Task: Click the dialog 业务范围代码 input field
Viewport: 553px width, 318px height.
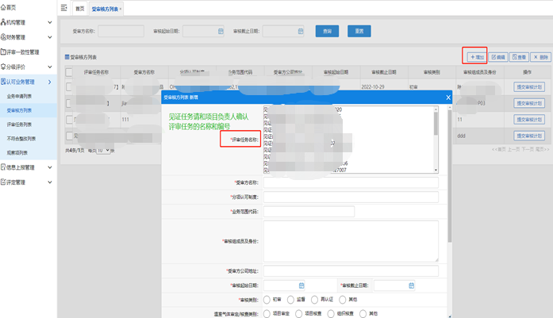Action: (309, 212)
